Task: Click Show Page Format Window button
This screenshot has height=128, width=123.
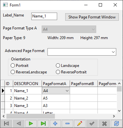Action: pyautogui.click(x=92, y=17)
